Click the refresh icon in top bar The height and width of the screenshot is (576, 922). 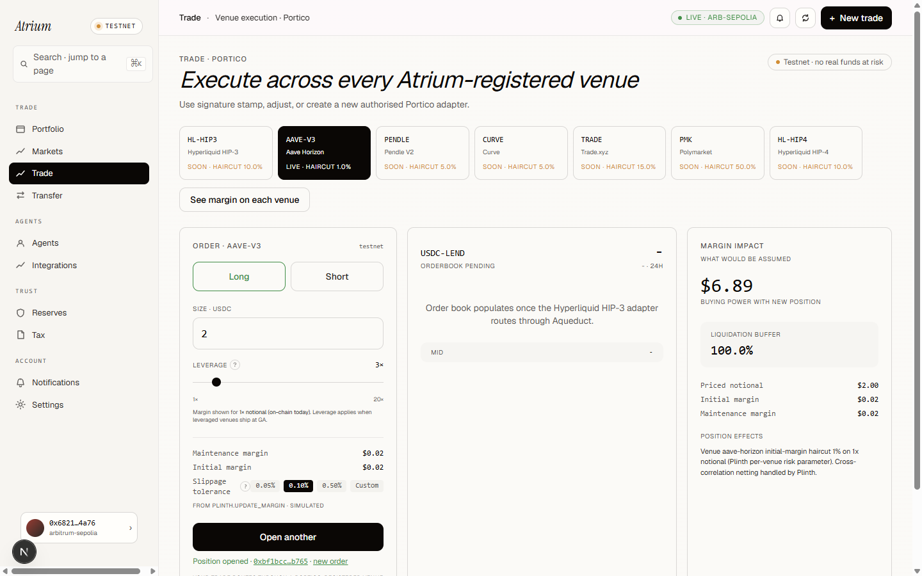pyautogui.click(x=805, y=18)
